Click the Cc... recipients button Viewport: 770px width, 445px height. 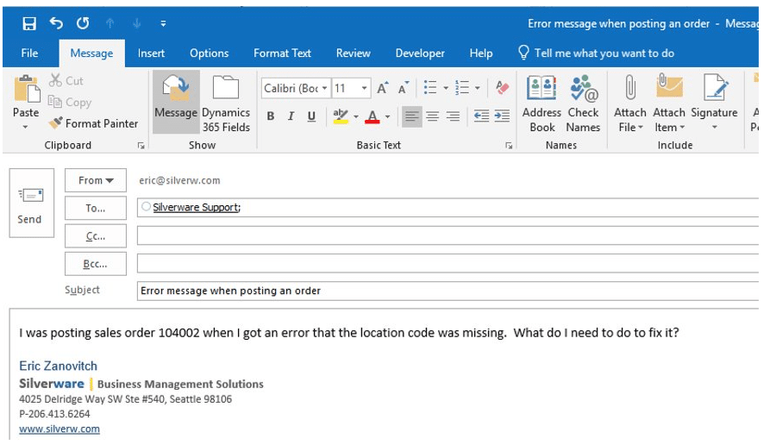(x=95, y=236)
